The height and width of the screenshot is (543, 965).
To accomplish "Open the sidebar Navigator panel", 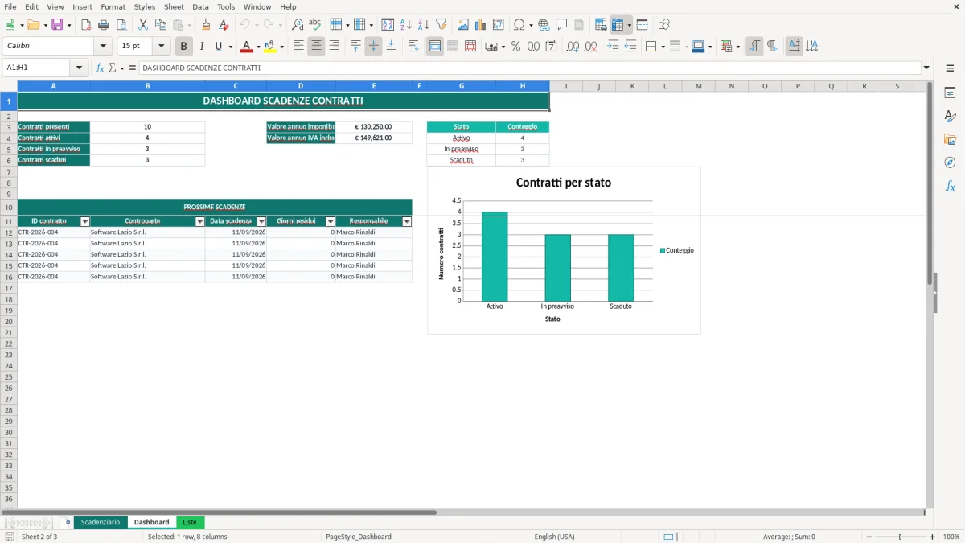I will (950, 163).
